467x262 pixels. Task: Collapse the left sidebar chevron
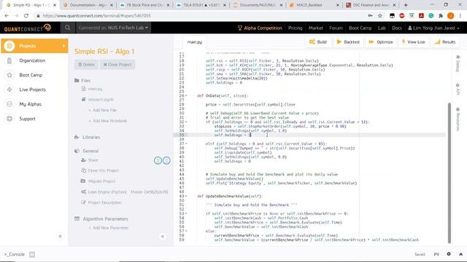click(60, 236)
